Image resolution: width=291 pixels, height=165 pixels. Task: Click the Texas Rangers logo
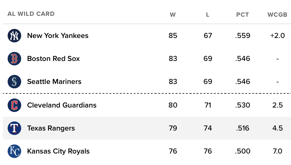[14, 128]
